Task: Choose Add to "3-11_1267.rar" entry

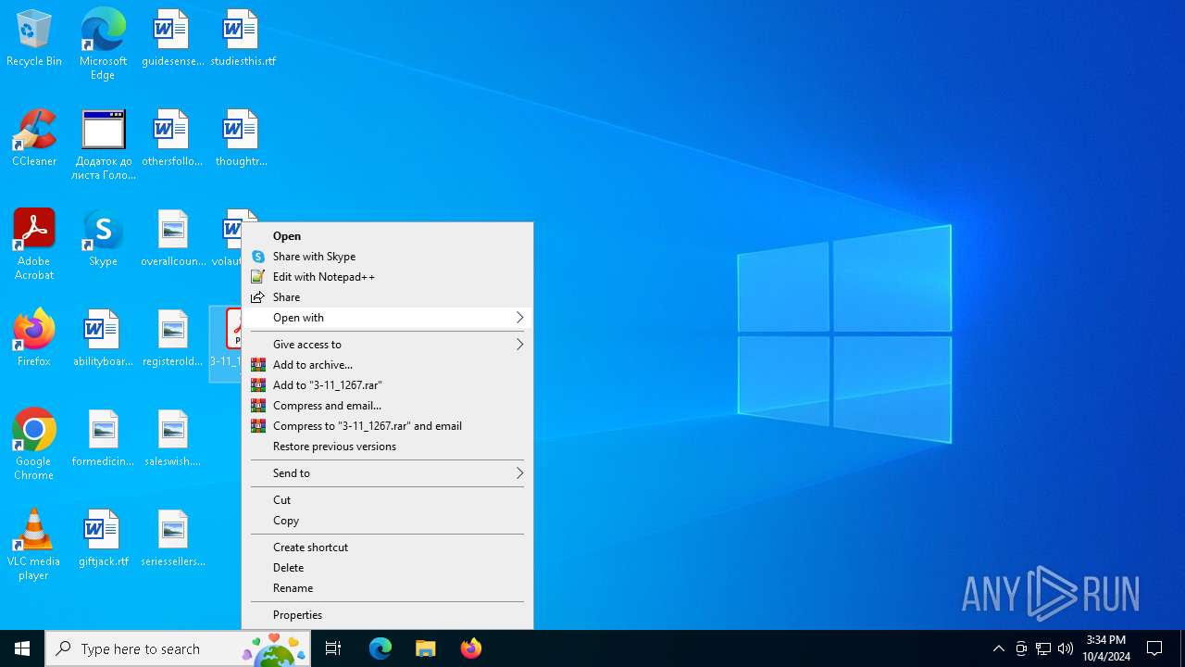Action: click(x=387, y=385)
